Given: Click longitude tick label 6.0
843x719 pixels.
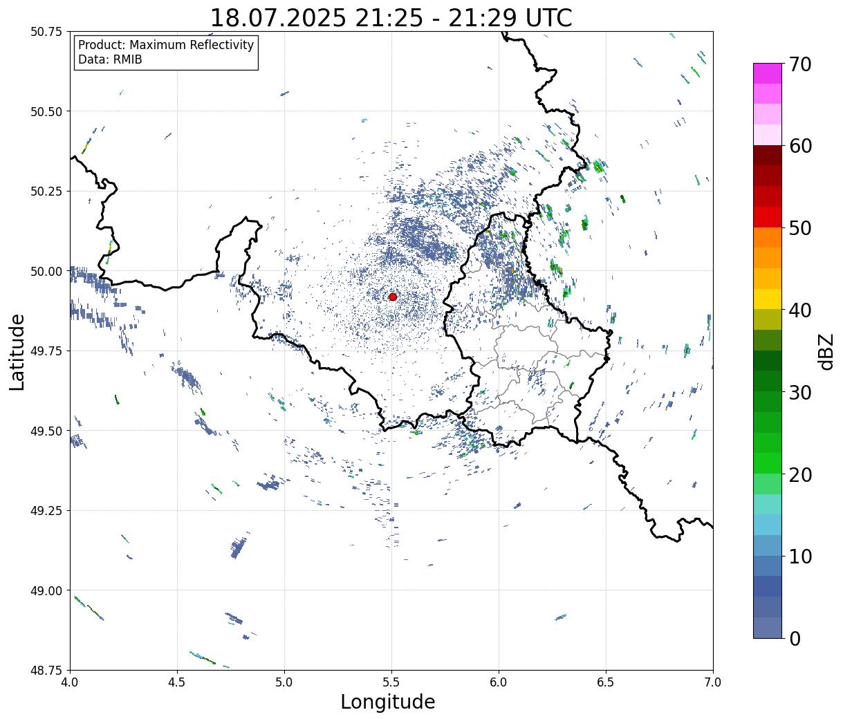Looking at the screenshot, I should (x=499, y=682).
